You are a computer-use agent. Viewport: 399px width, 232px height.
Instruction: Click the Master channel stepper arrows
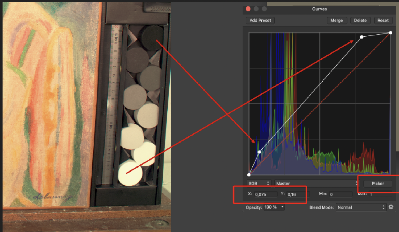coord(357,183)
